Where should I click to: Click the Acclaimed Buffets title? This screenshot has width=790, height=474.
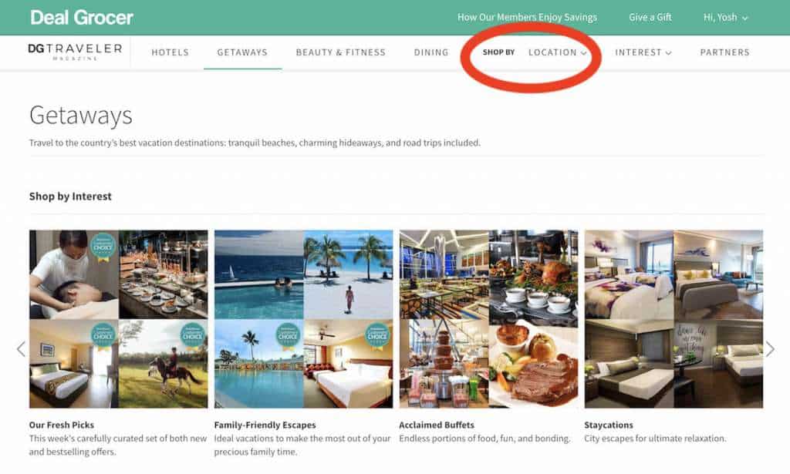[x=436, y=425]
